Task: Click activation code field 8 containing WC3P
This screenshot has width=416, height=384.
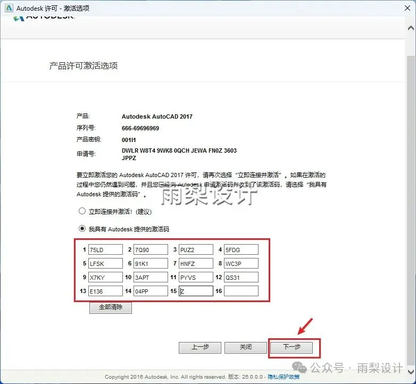Action: [x=241, y=264]
